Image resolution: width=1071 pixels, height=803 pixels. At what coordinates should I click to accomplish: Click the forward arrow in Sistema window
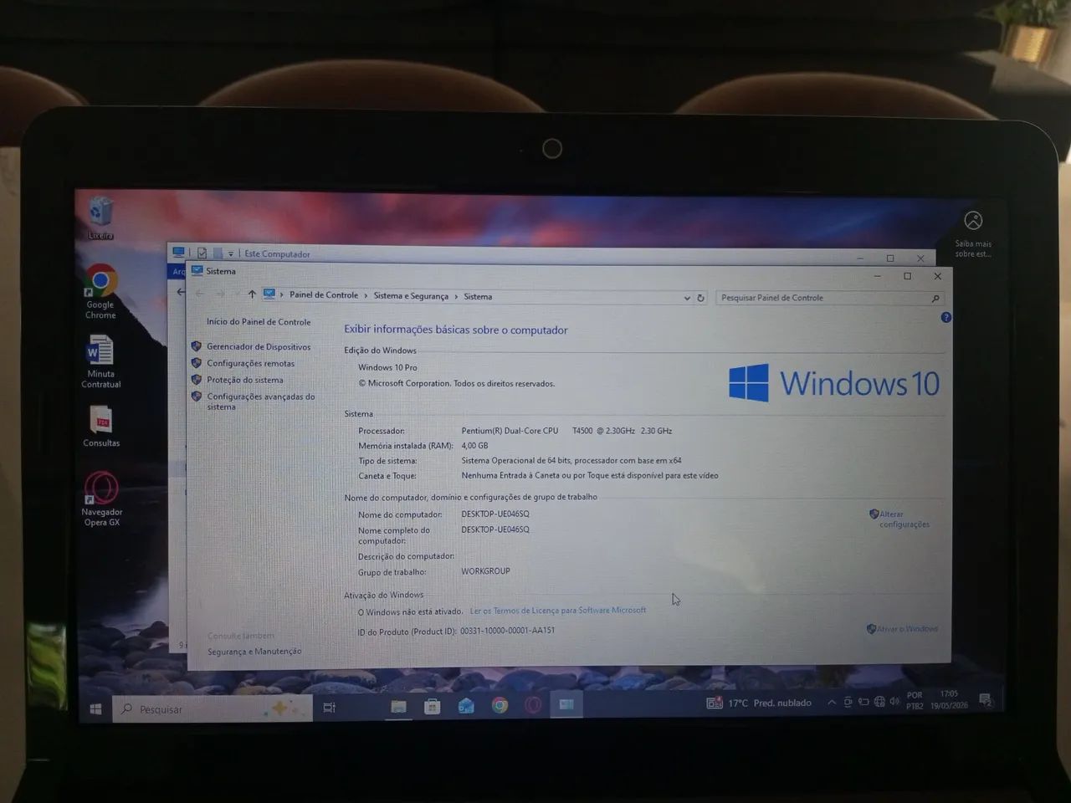tap(220, 294)
